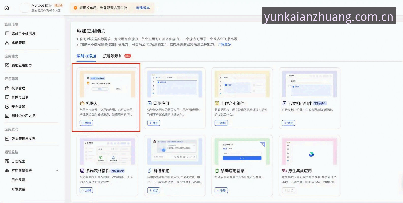Add the 工作台小组件 capability

tap(221, 123)
